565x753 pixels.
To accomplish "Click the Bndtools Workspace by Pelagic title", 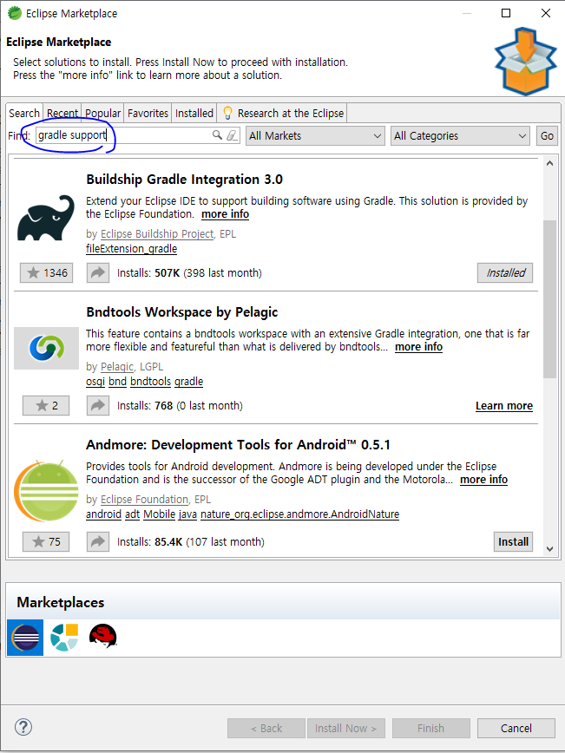I will click(182, 312).
